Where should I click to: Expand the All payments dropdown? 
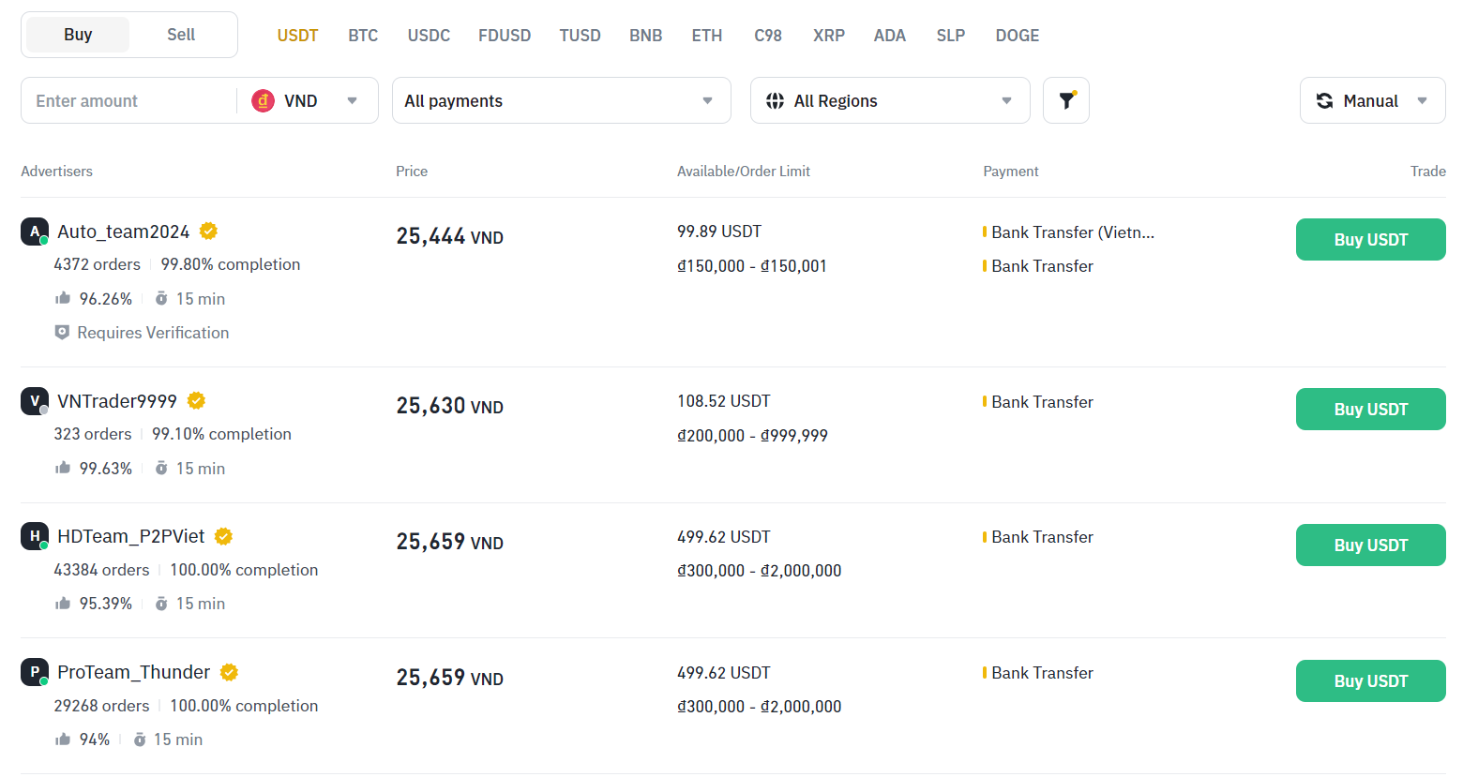point(561,100)
